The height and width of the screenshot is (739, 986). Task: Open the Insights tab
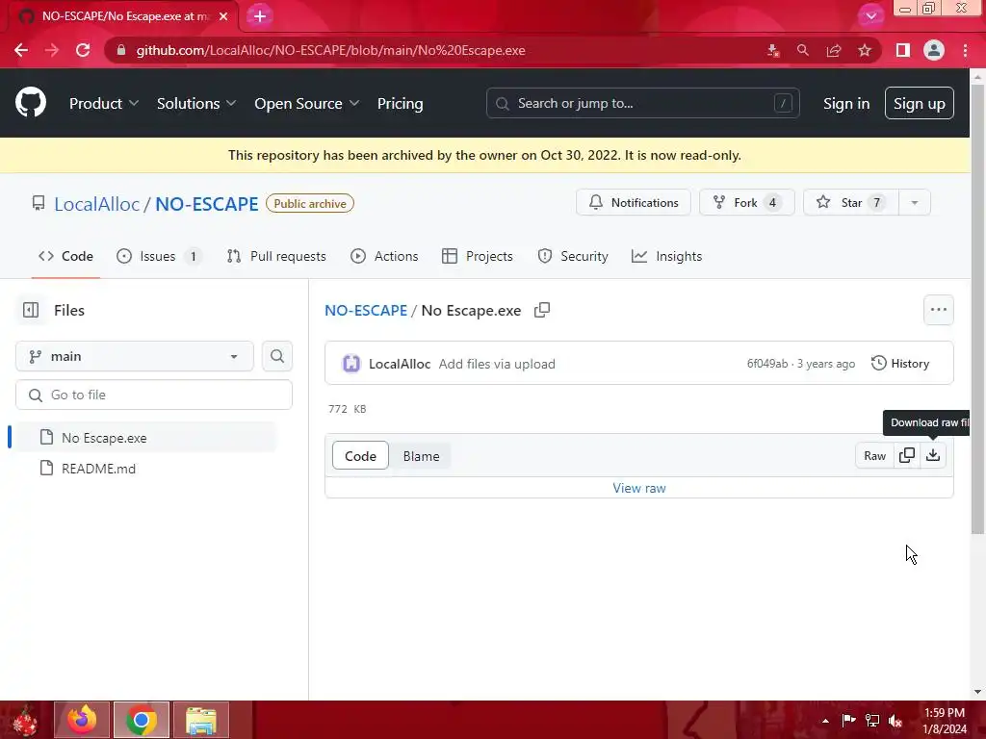[666, 256]
